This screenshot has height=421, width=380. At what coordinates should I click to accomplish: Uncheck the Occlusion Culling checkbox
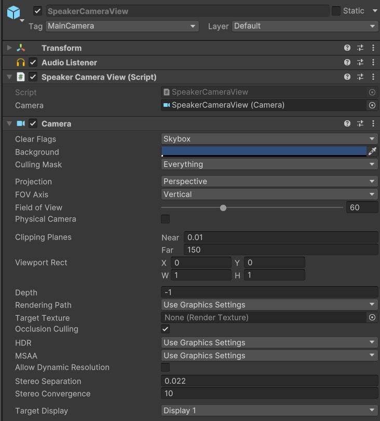pyautogui.click(x=165, y=329)
